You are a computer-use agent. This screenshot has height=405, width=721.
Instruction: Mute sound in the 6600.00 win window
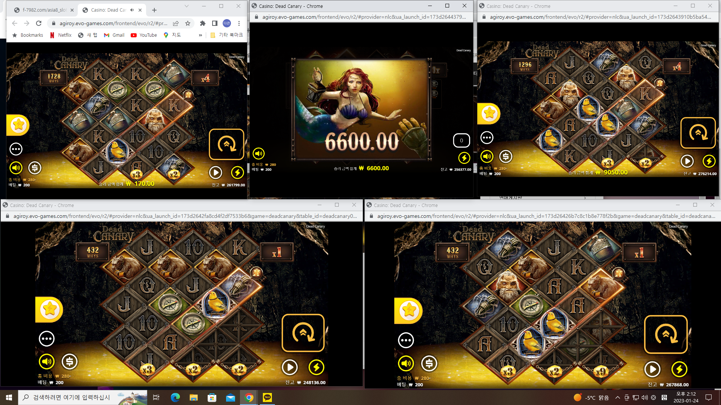258,153
